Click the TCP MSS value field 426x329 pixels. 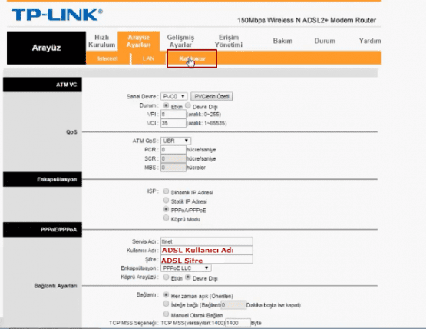point(238,323)
